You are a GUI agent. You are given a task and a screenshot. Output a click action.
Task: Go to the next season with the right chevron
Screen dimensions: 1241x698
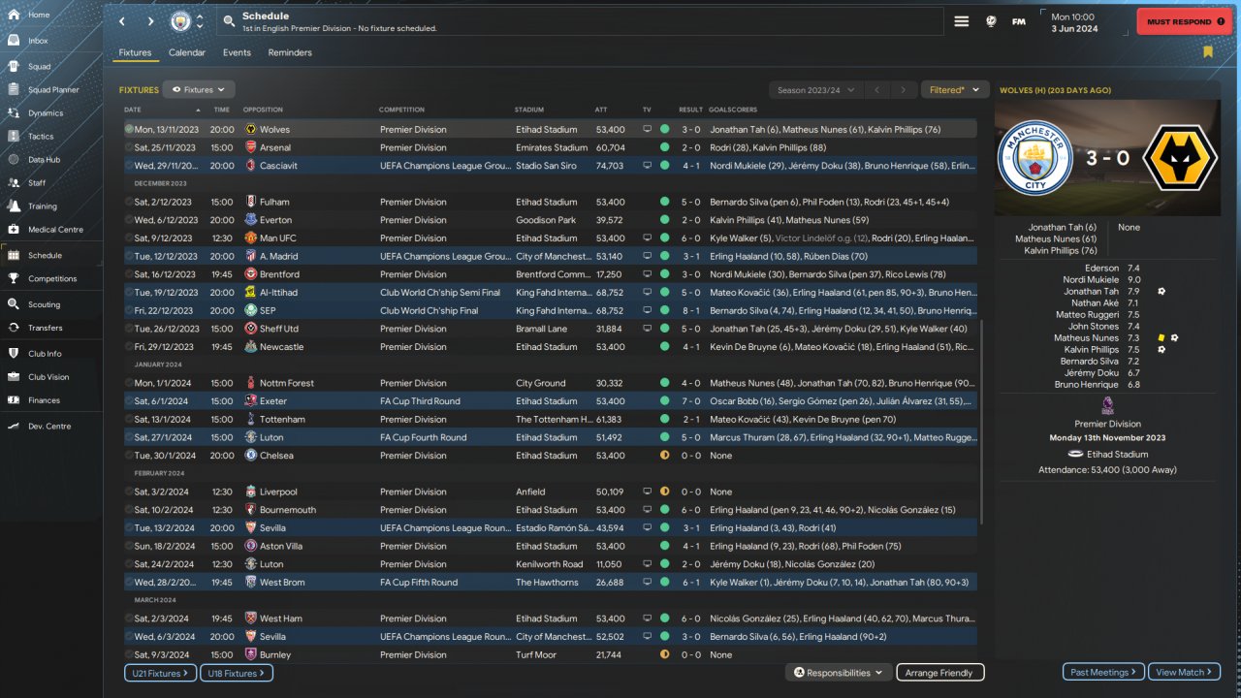point(904,90)
